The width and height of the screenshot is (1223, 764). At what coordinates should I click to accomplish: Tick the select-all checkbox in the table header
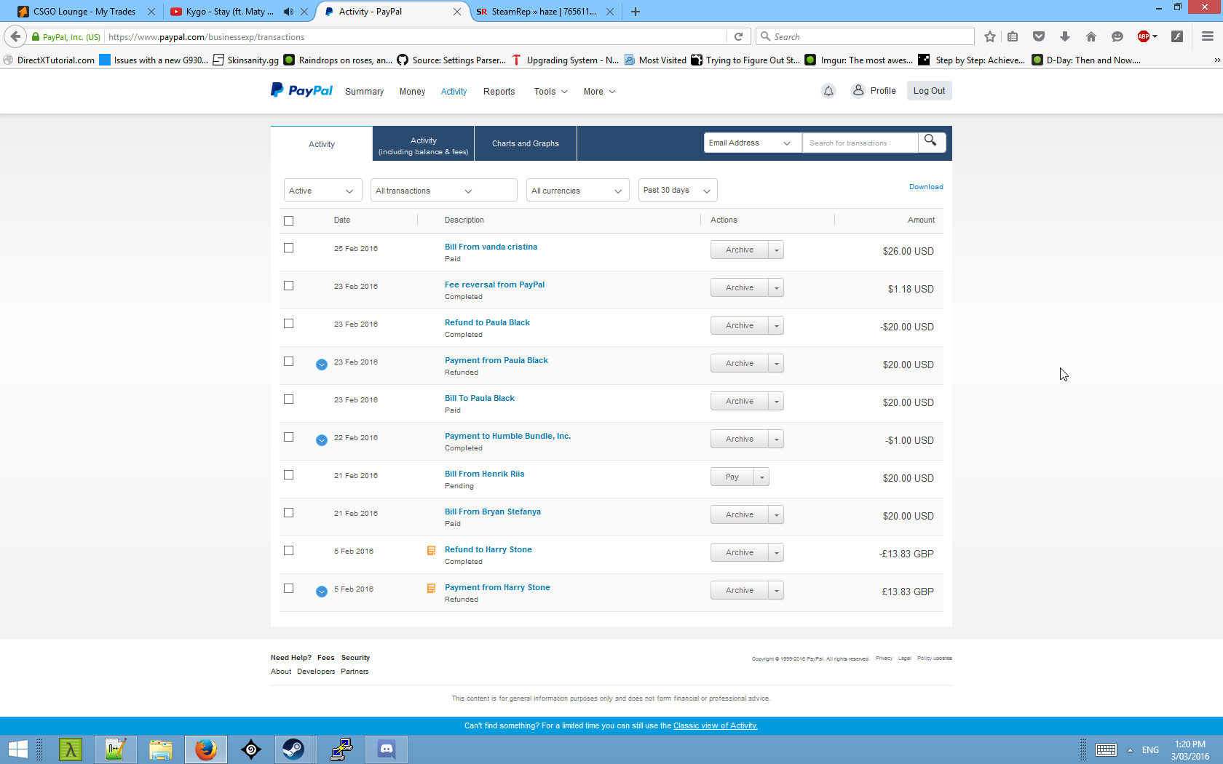pyautogui.click(x=289, y=220)
